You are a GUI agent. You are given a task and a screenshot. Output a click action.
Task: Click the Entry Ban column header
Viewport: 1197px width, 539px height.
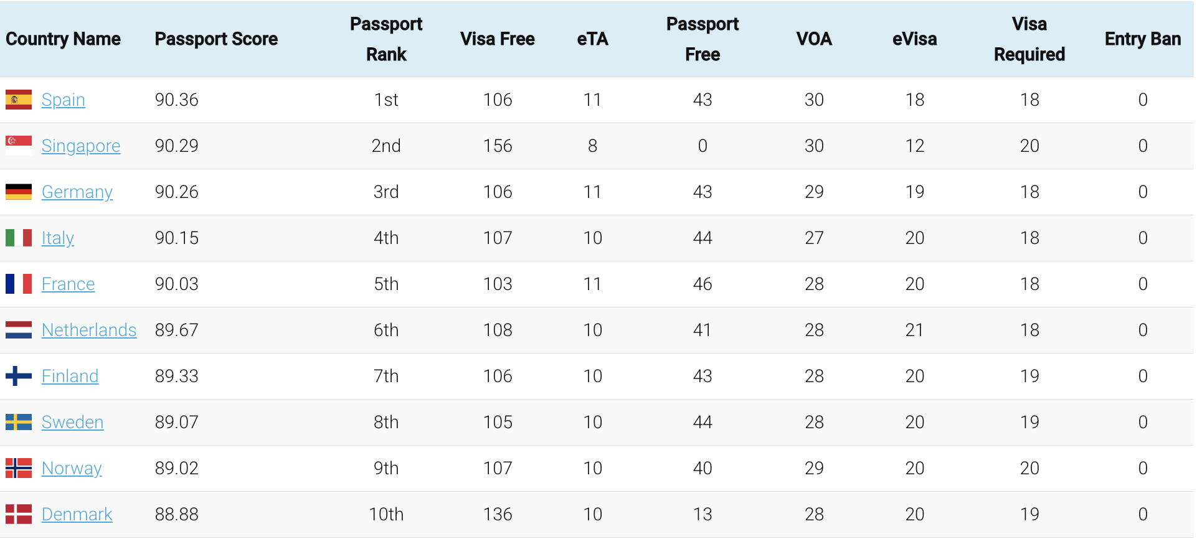click(x=1142, y=39)
